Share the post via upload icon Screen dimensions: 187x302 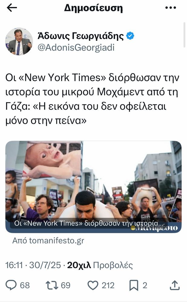(175, 285)
